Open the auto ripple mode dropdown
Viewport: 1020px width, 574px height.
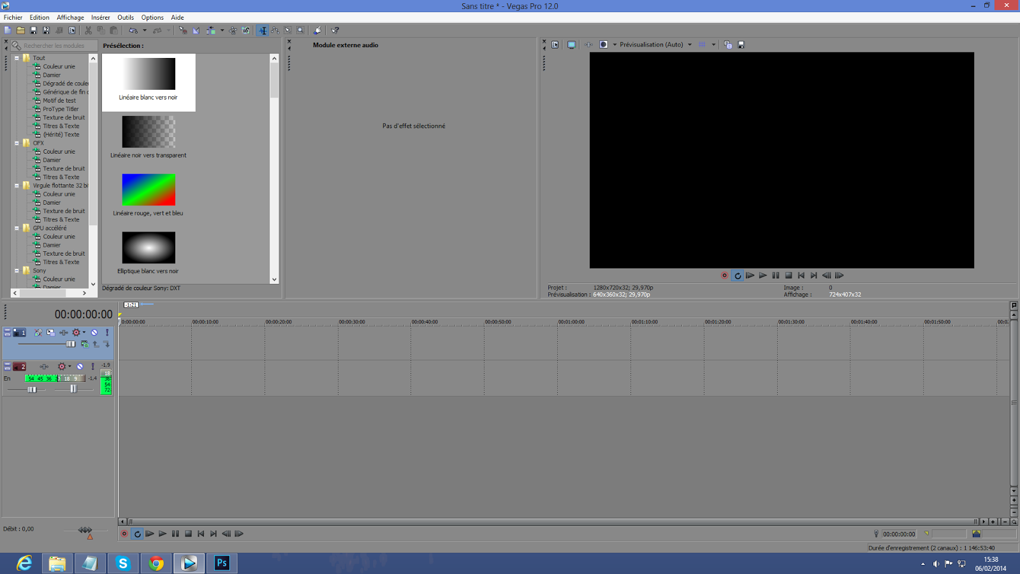[x=222, y=30]
